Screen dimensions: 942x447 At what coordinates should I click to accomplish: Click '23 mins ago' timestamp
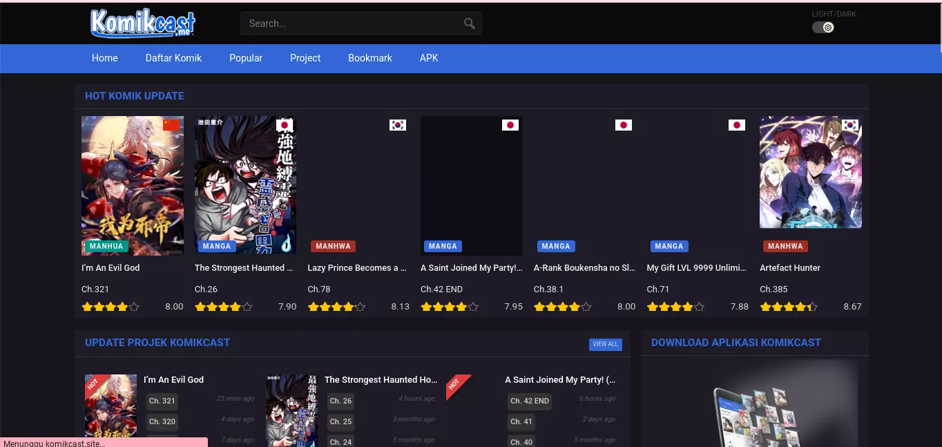[x=236, y=399]
